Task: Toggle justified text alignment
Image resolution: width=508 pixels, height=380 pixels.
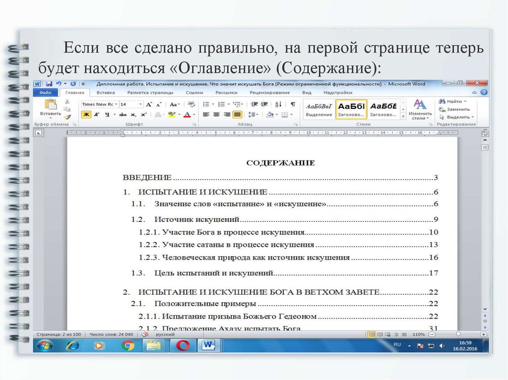Action: point(237,114)
